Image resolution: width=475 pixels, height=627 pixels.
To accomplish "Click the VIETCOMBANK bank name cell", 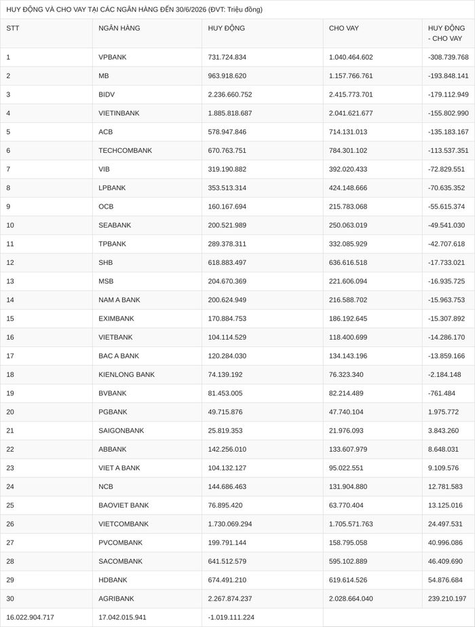I will pos(123,524).
